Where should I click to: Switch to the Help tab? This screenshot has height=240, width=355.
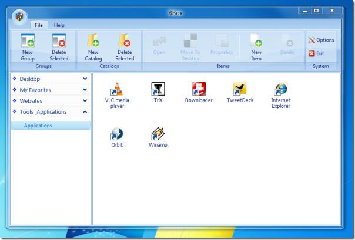click(x=59, y=25)
